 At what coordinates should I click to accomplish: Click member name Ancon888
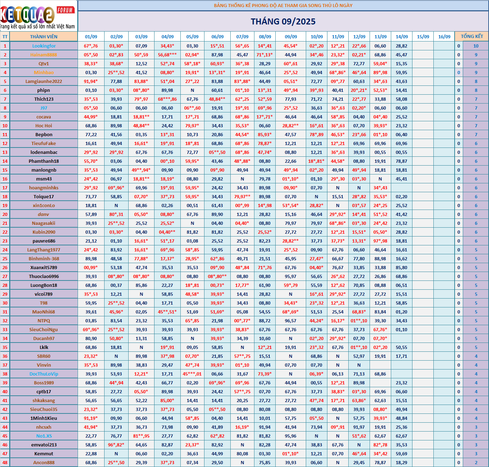pos(44,462)
